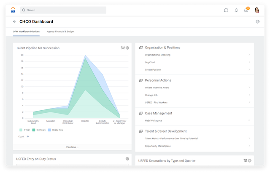270x173 pixels.
Task: Click the back arrow beside CHCO Dashboard
Action: (14, 21)
